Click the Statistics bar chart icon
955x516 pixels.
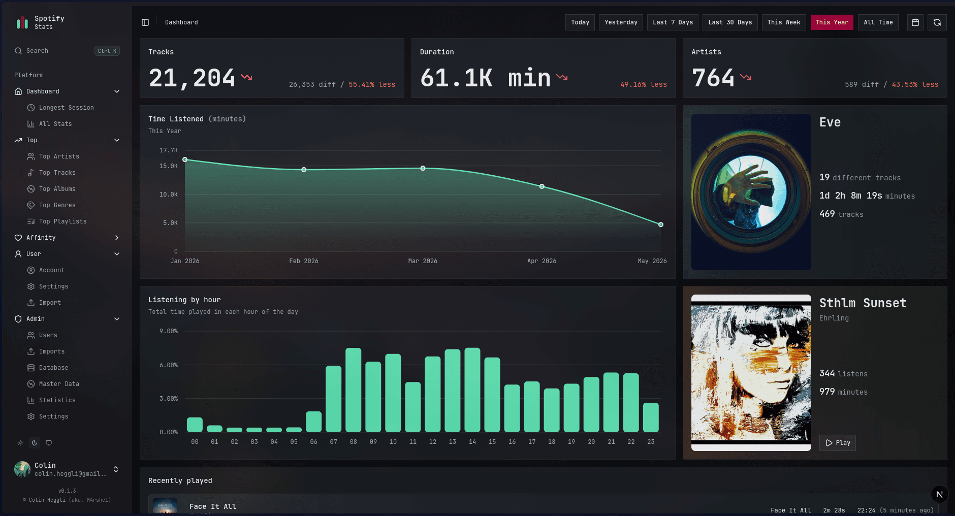(x=31, y=400)
